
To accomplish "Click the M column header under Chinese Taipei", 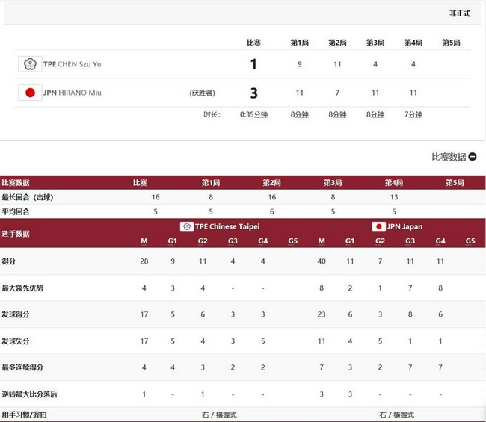I will [144, 241].
